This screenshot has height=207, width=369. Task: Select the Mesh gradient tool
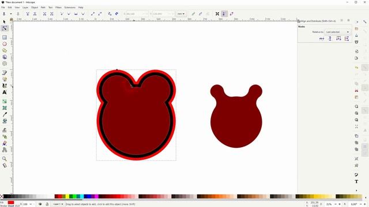coord(5,108)
